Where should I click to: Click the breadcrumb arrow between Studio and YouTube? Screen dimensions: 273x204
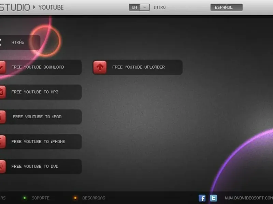[34, 7]
